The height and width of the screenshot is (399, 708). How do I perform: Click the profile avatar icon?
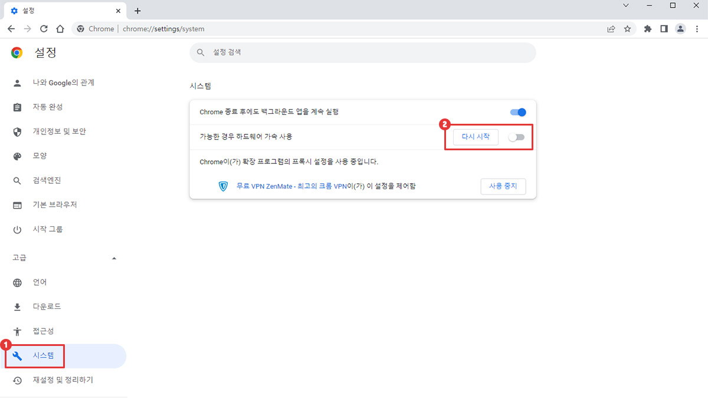pyautogui.click(x=680, y=29)
